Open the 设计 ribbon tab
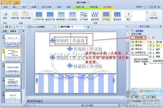 pyautogui.click(x=24, y=7)
